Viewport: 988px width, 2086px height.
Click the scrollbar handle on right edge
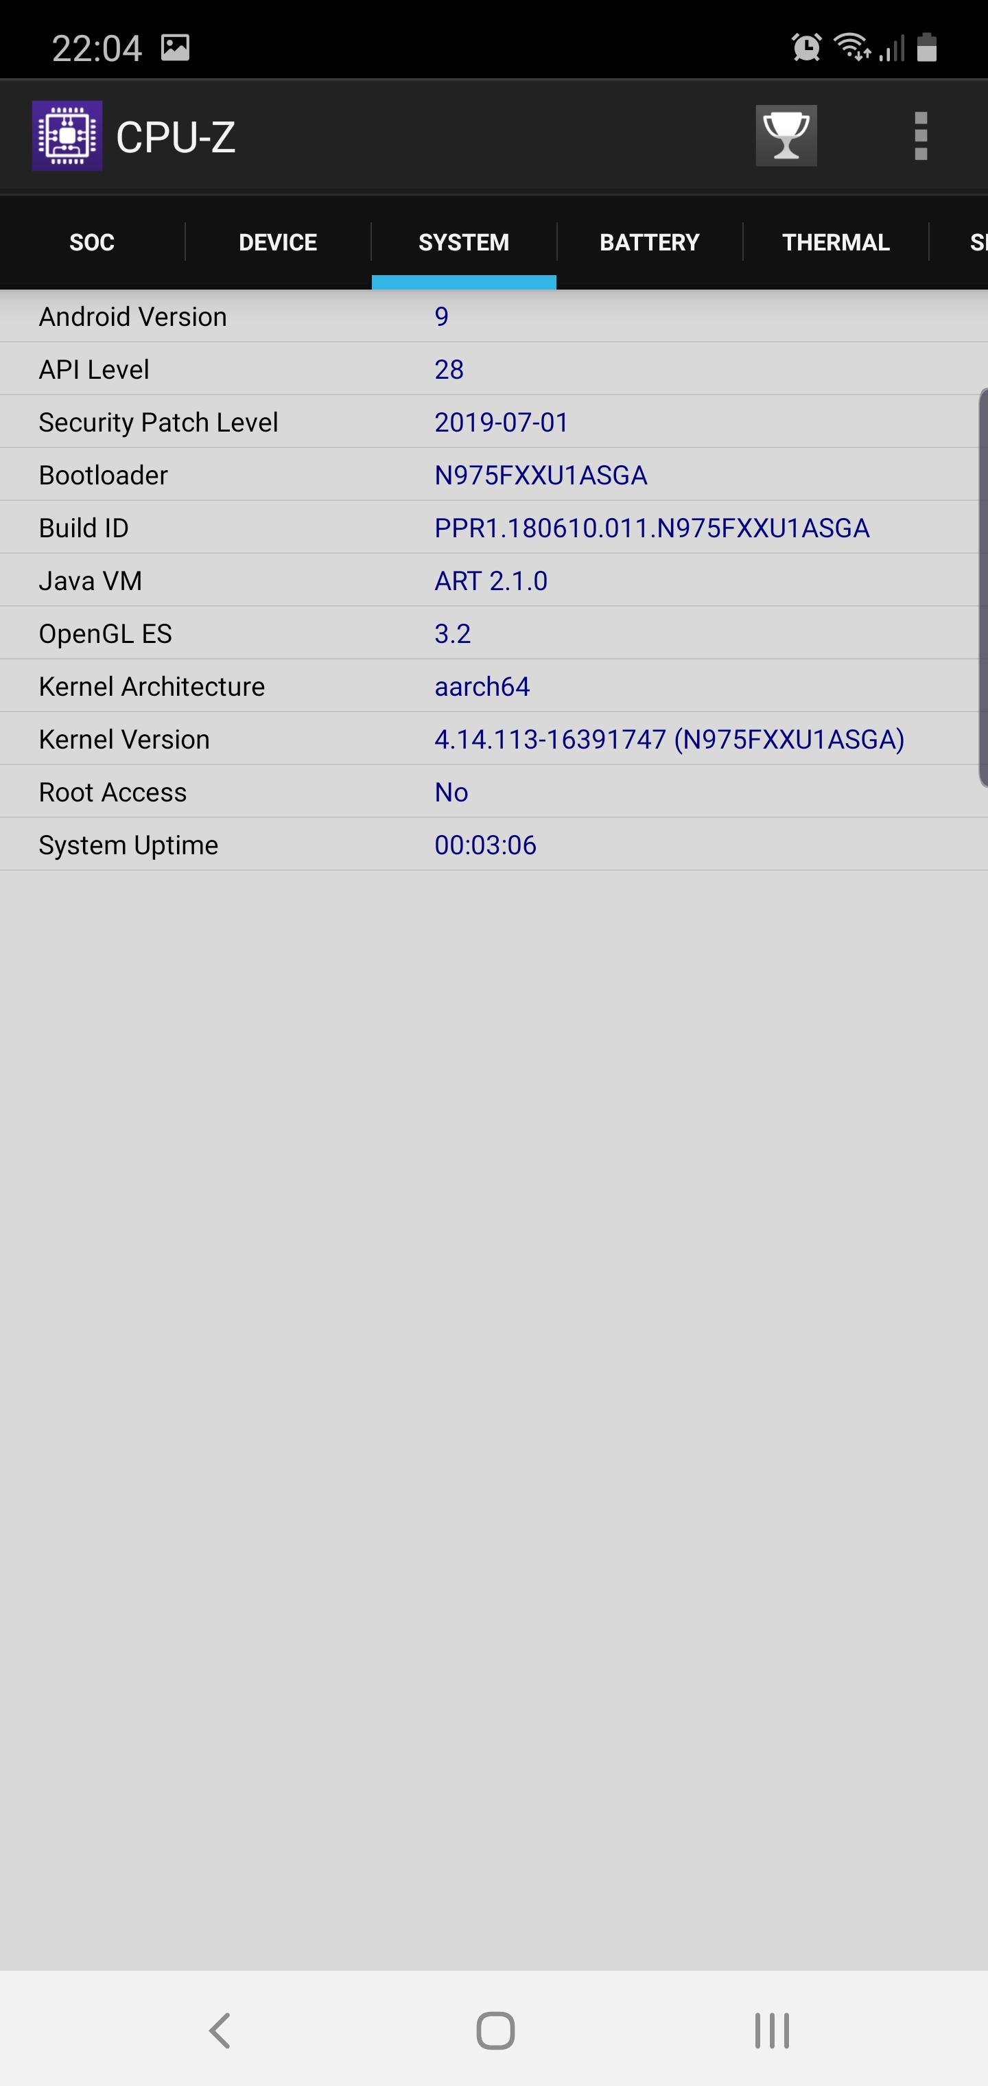(x=983, y=588)
